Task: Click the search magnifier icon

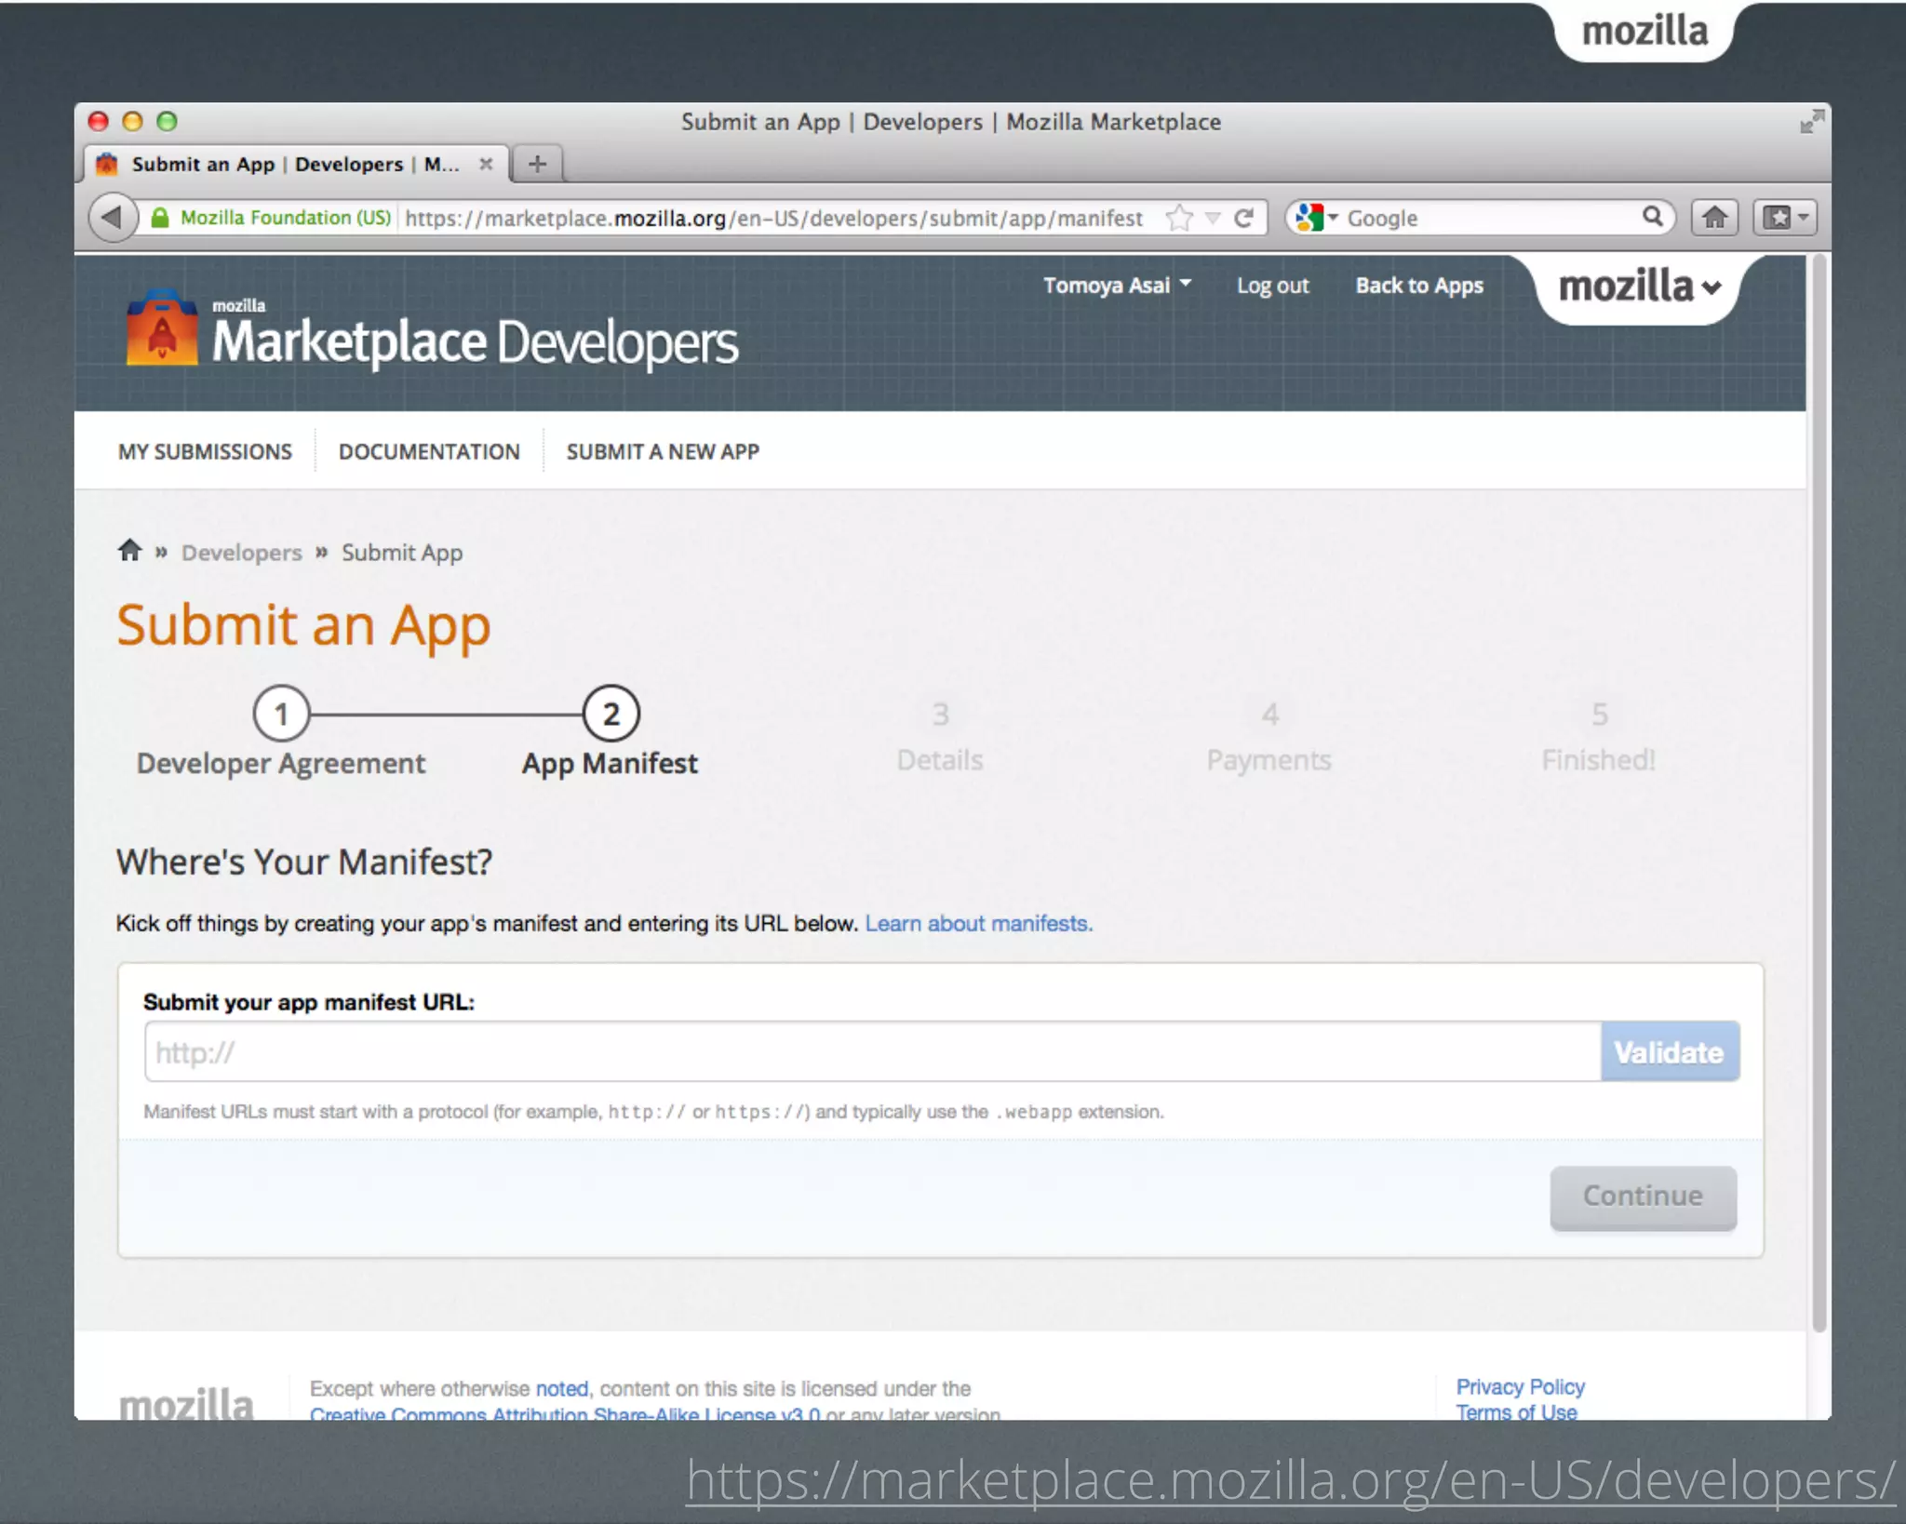Action: [1652, 217]
